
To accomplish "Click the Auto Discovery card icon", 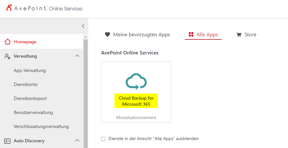I will [x=7, y=141].
